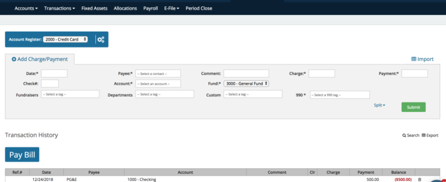Open the 990 tag selector
This screenshot has height=182, width=446.
pyautogui.click(x=340, y=95)
